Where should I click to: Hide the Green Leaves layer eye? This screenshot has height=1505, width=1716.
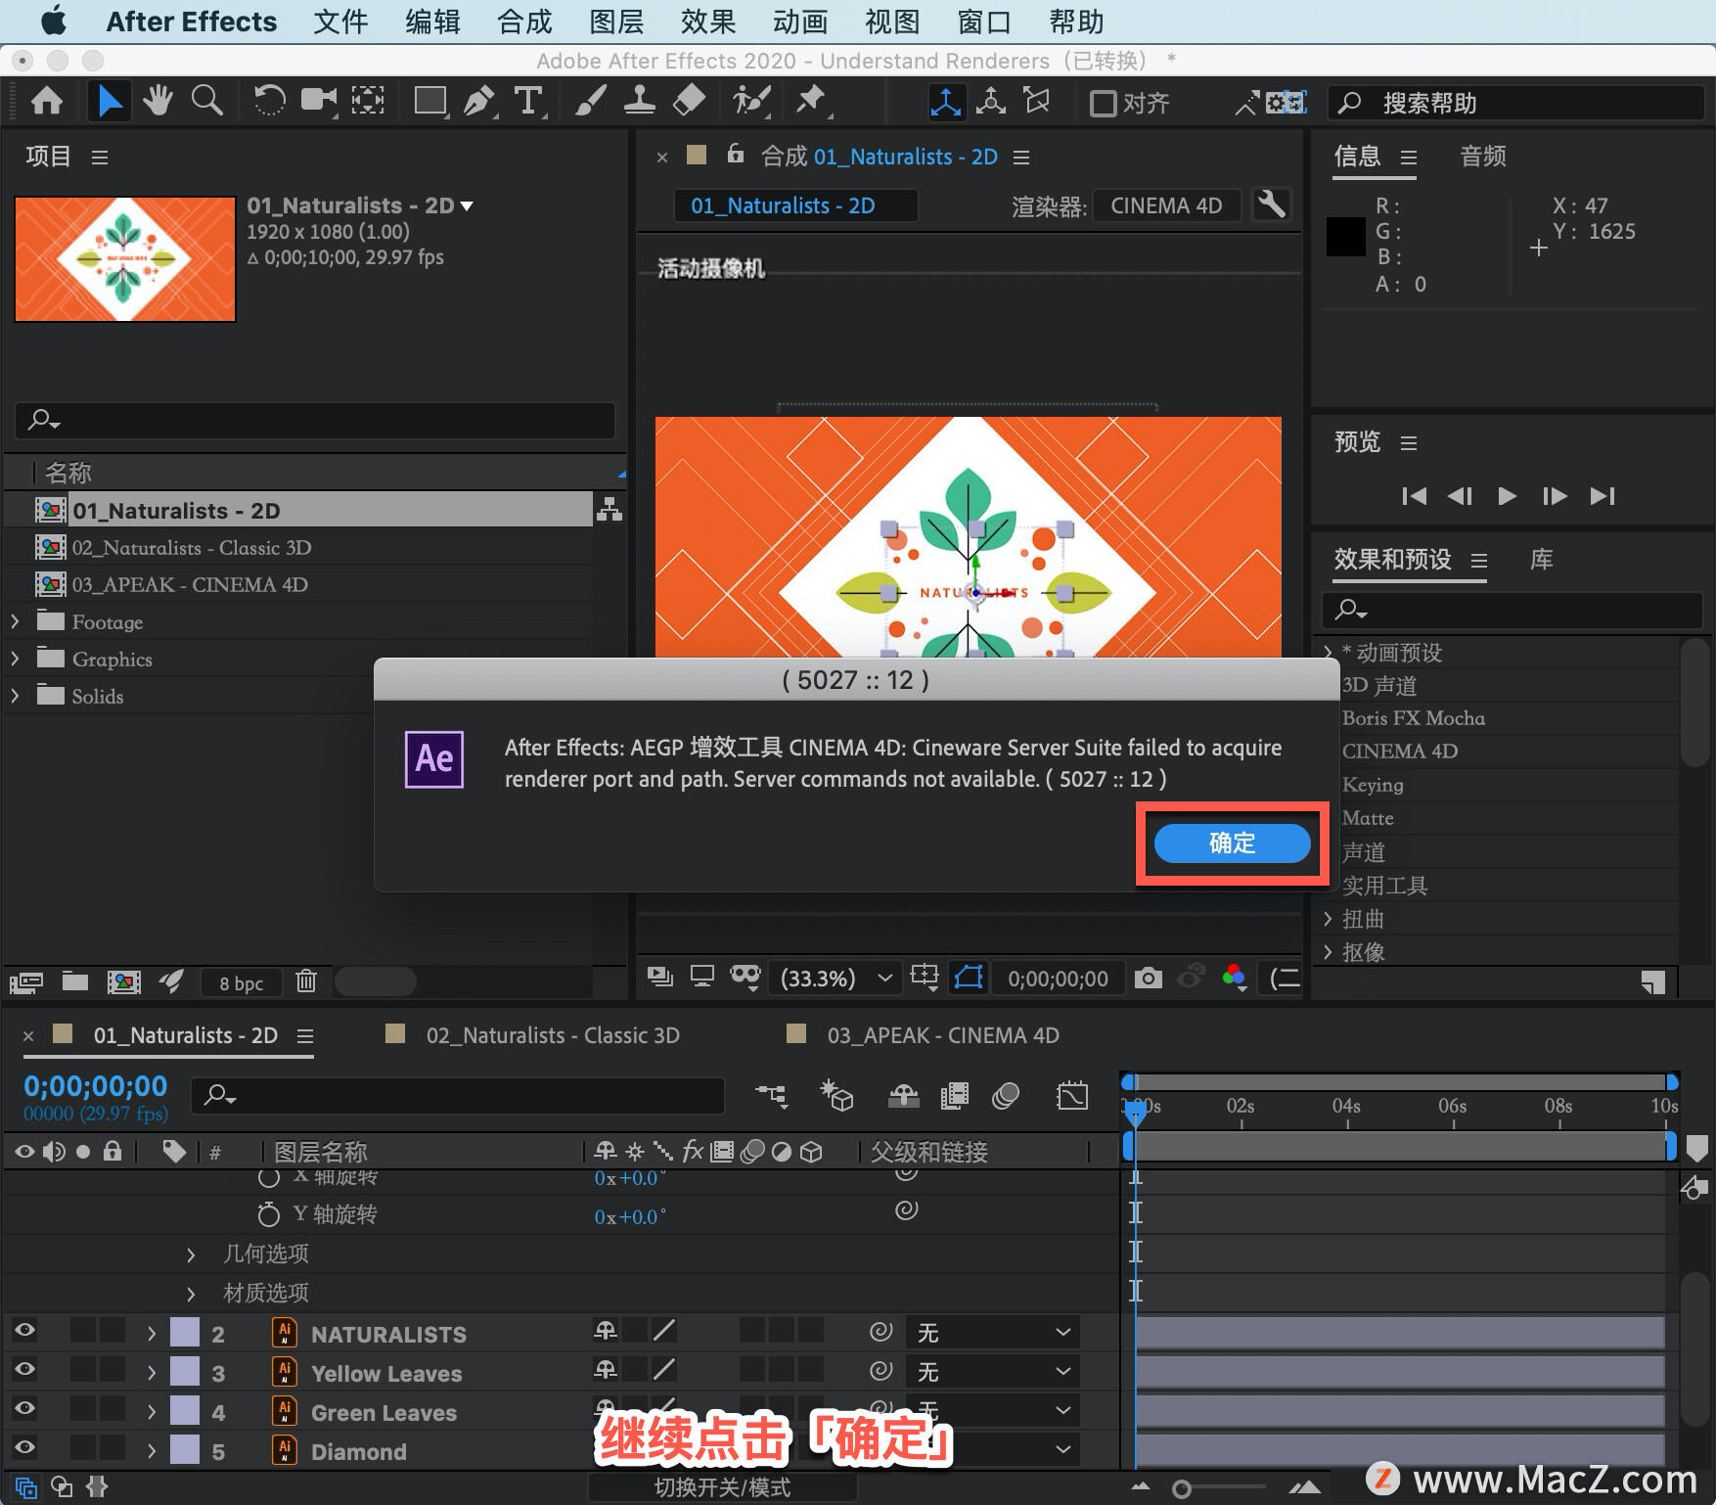click(x=24, y=1407)
